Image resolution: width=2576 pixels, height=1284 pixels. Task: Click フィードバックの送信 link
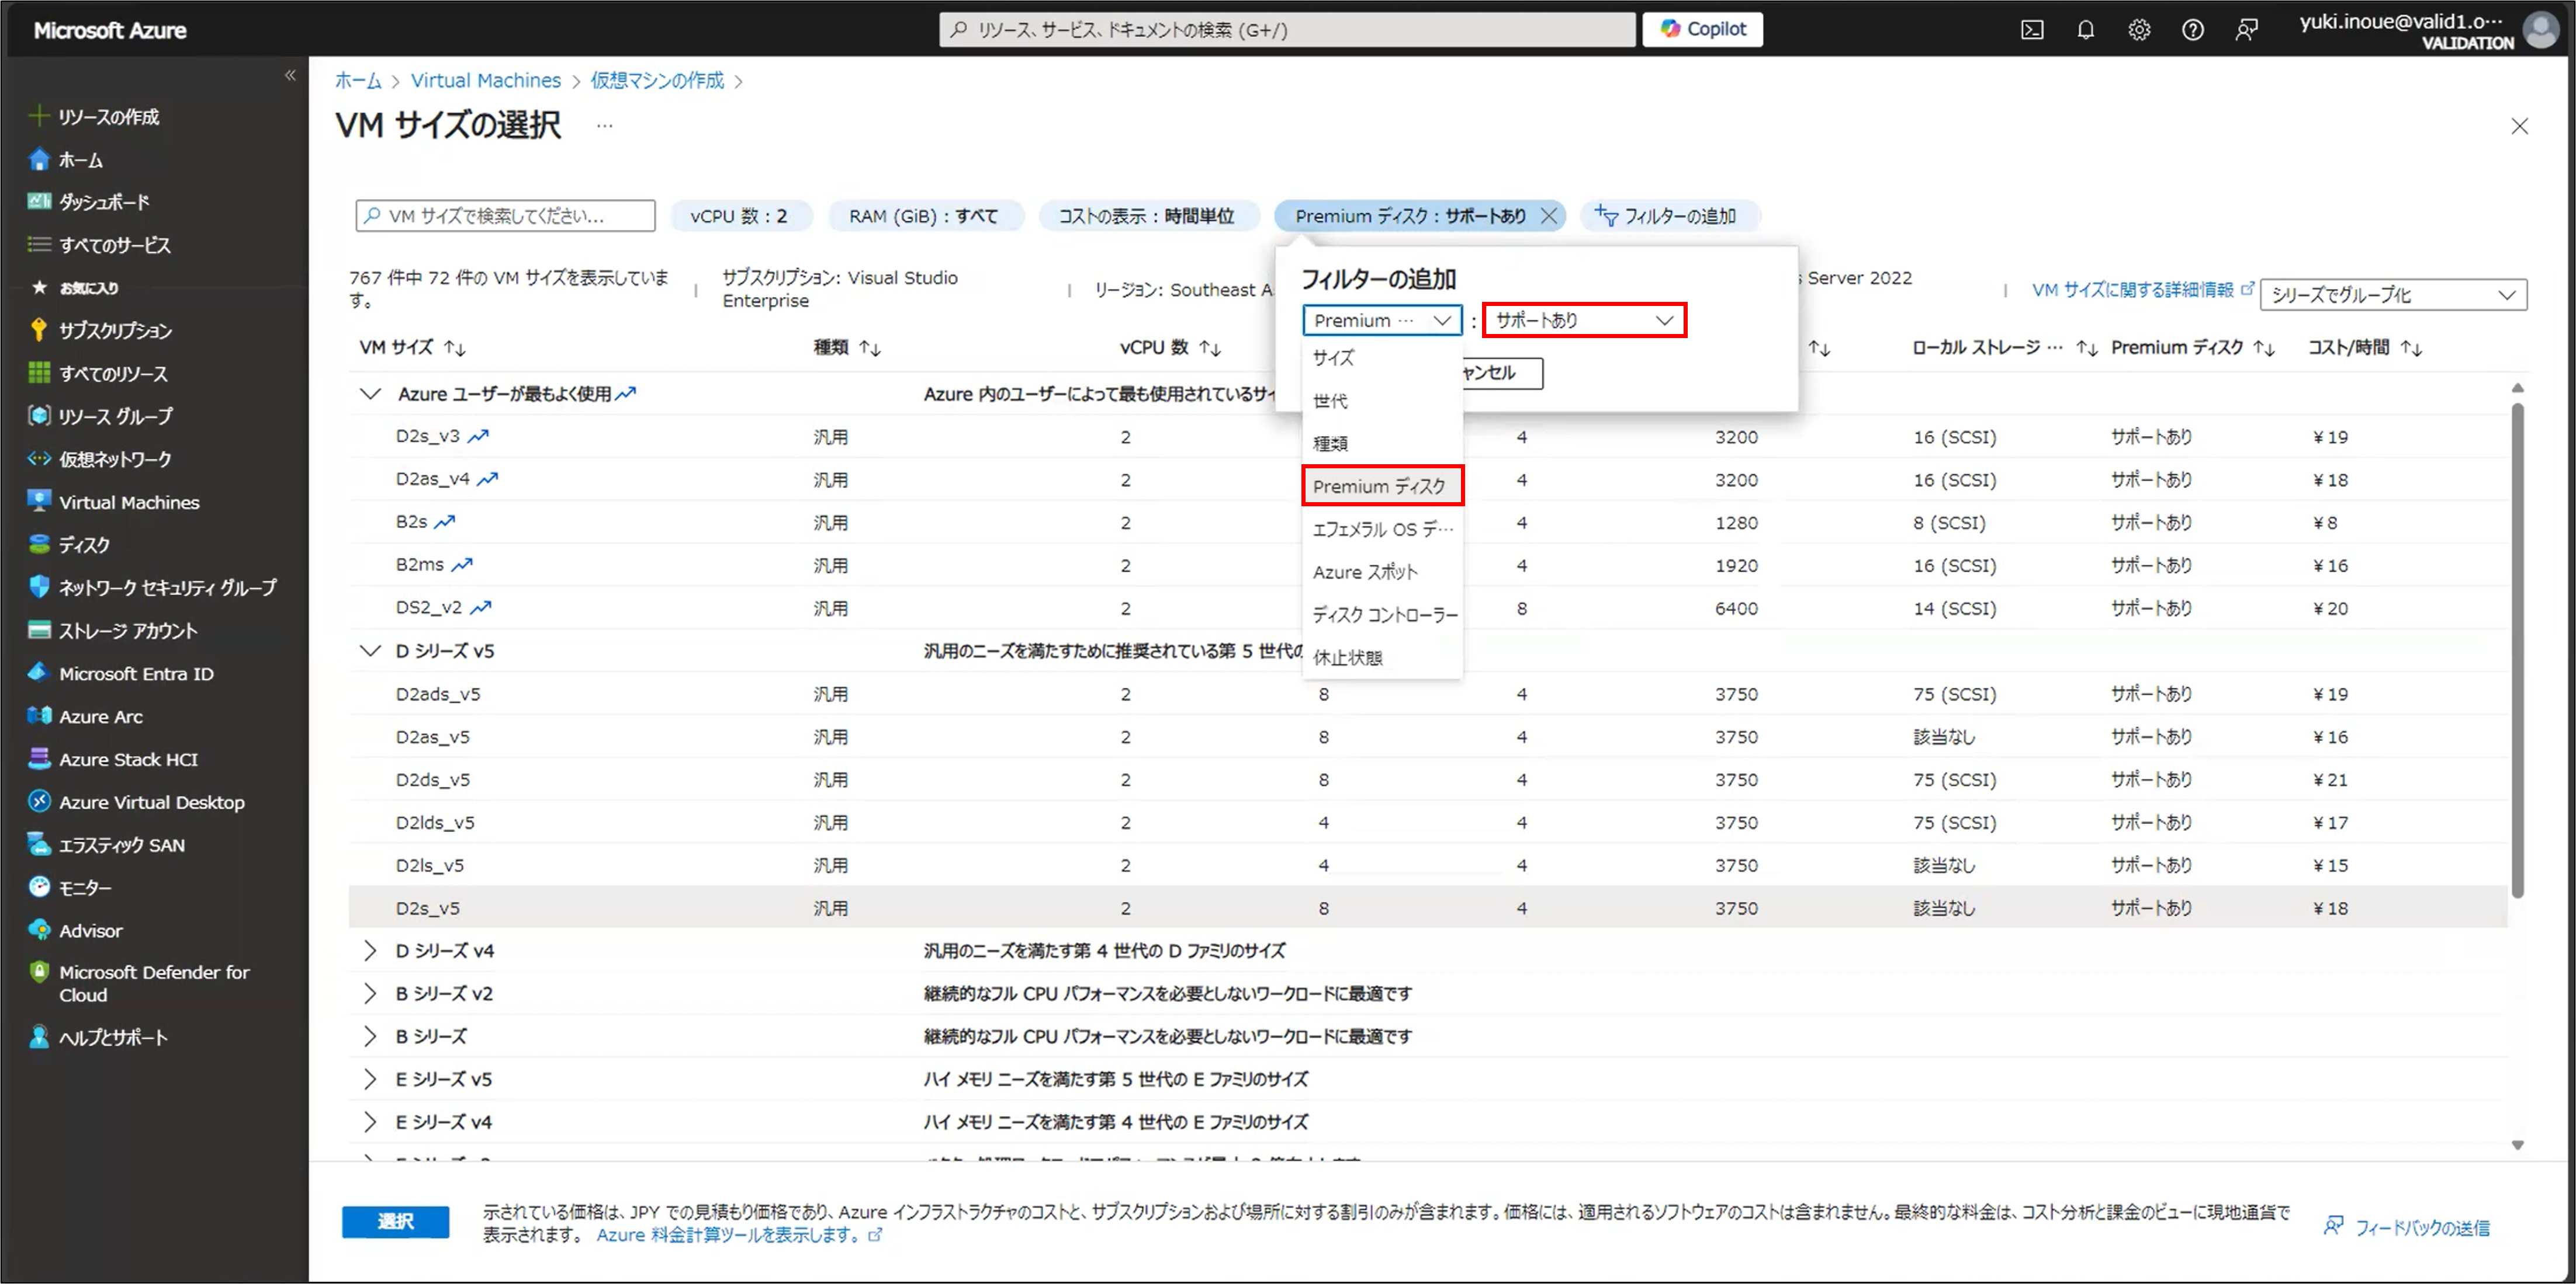[2407, 1227]
